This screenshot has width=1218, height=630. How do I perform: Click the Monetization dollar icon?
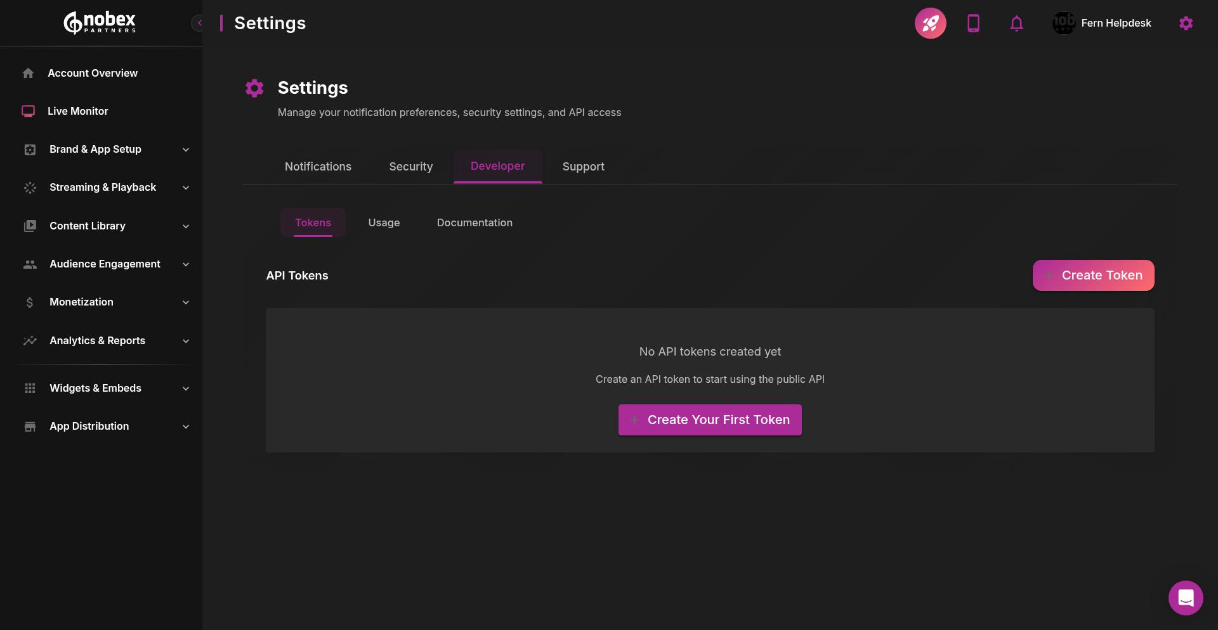29,302
